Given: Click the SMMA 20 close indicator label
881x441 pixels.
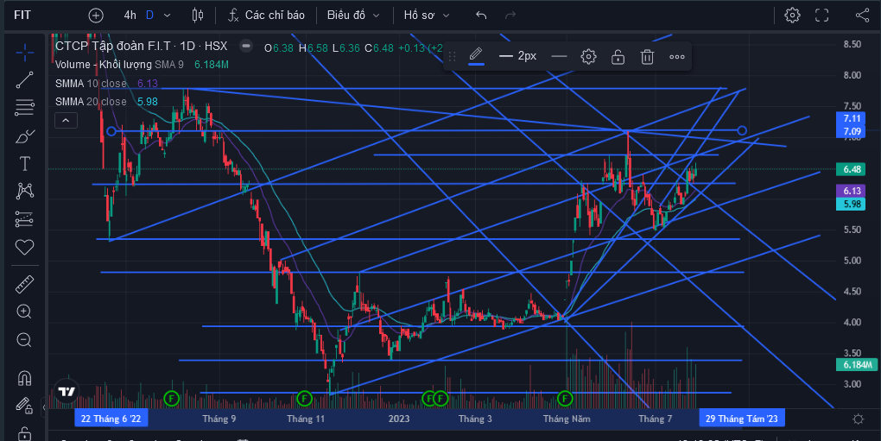Looking at the screenshot, I should coord(91,102).
